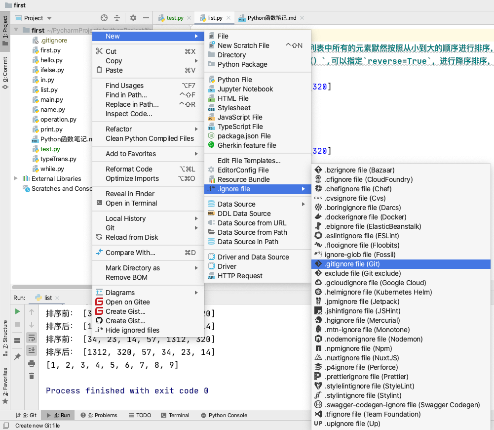Expand Add to Favorites submenu
The image size is (494, 430).
pos(148,154)
